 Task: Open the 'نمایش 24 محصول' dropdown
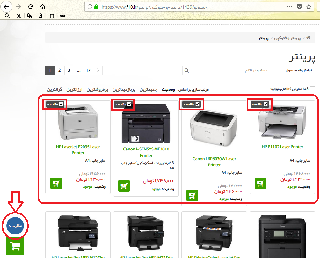point(294,70)
